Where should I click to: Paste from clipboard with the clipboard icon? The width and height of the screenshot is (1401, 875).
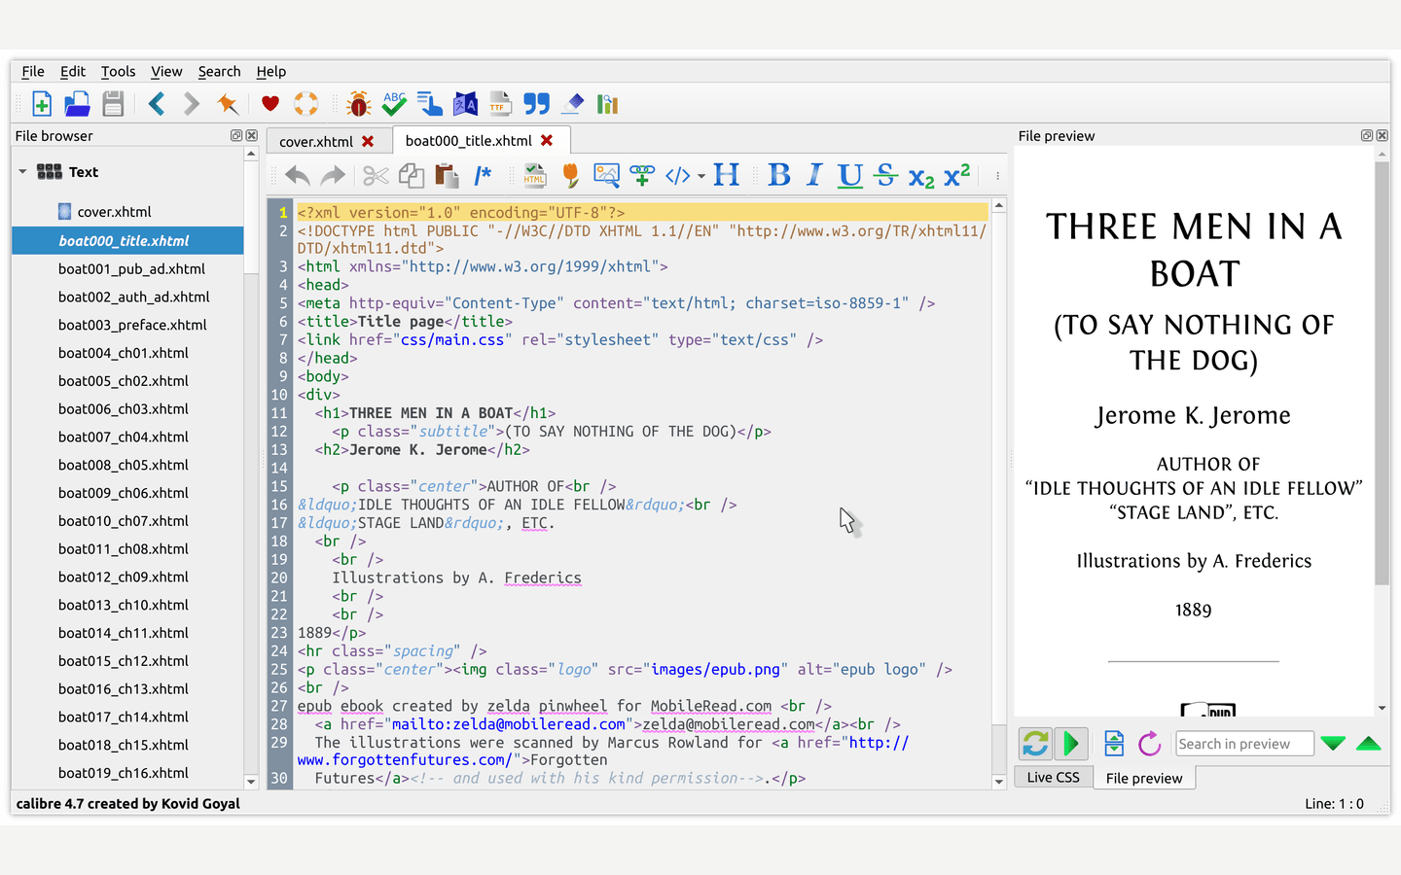(447, 176)
